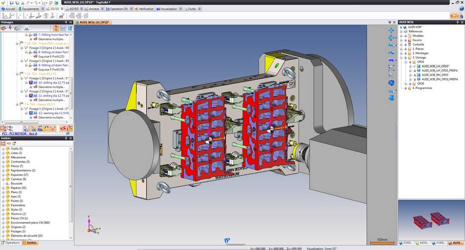Click the Save icon in the title bar
The height and width of the screenshot is (250, 465).
pos(12,2)
